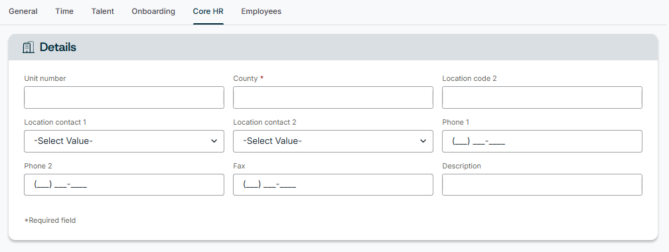The height and width of the screenshot is (252, 669).
Task: Click the Phone 2 label
Action: tap(38, 166)
